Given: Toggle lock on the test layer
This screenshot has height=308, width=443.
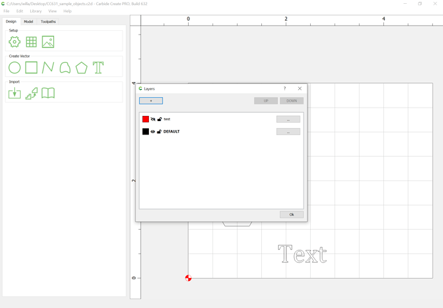Looking at the screenshot, I should 160,119.
